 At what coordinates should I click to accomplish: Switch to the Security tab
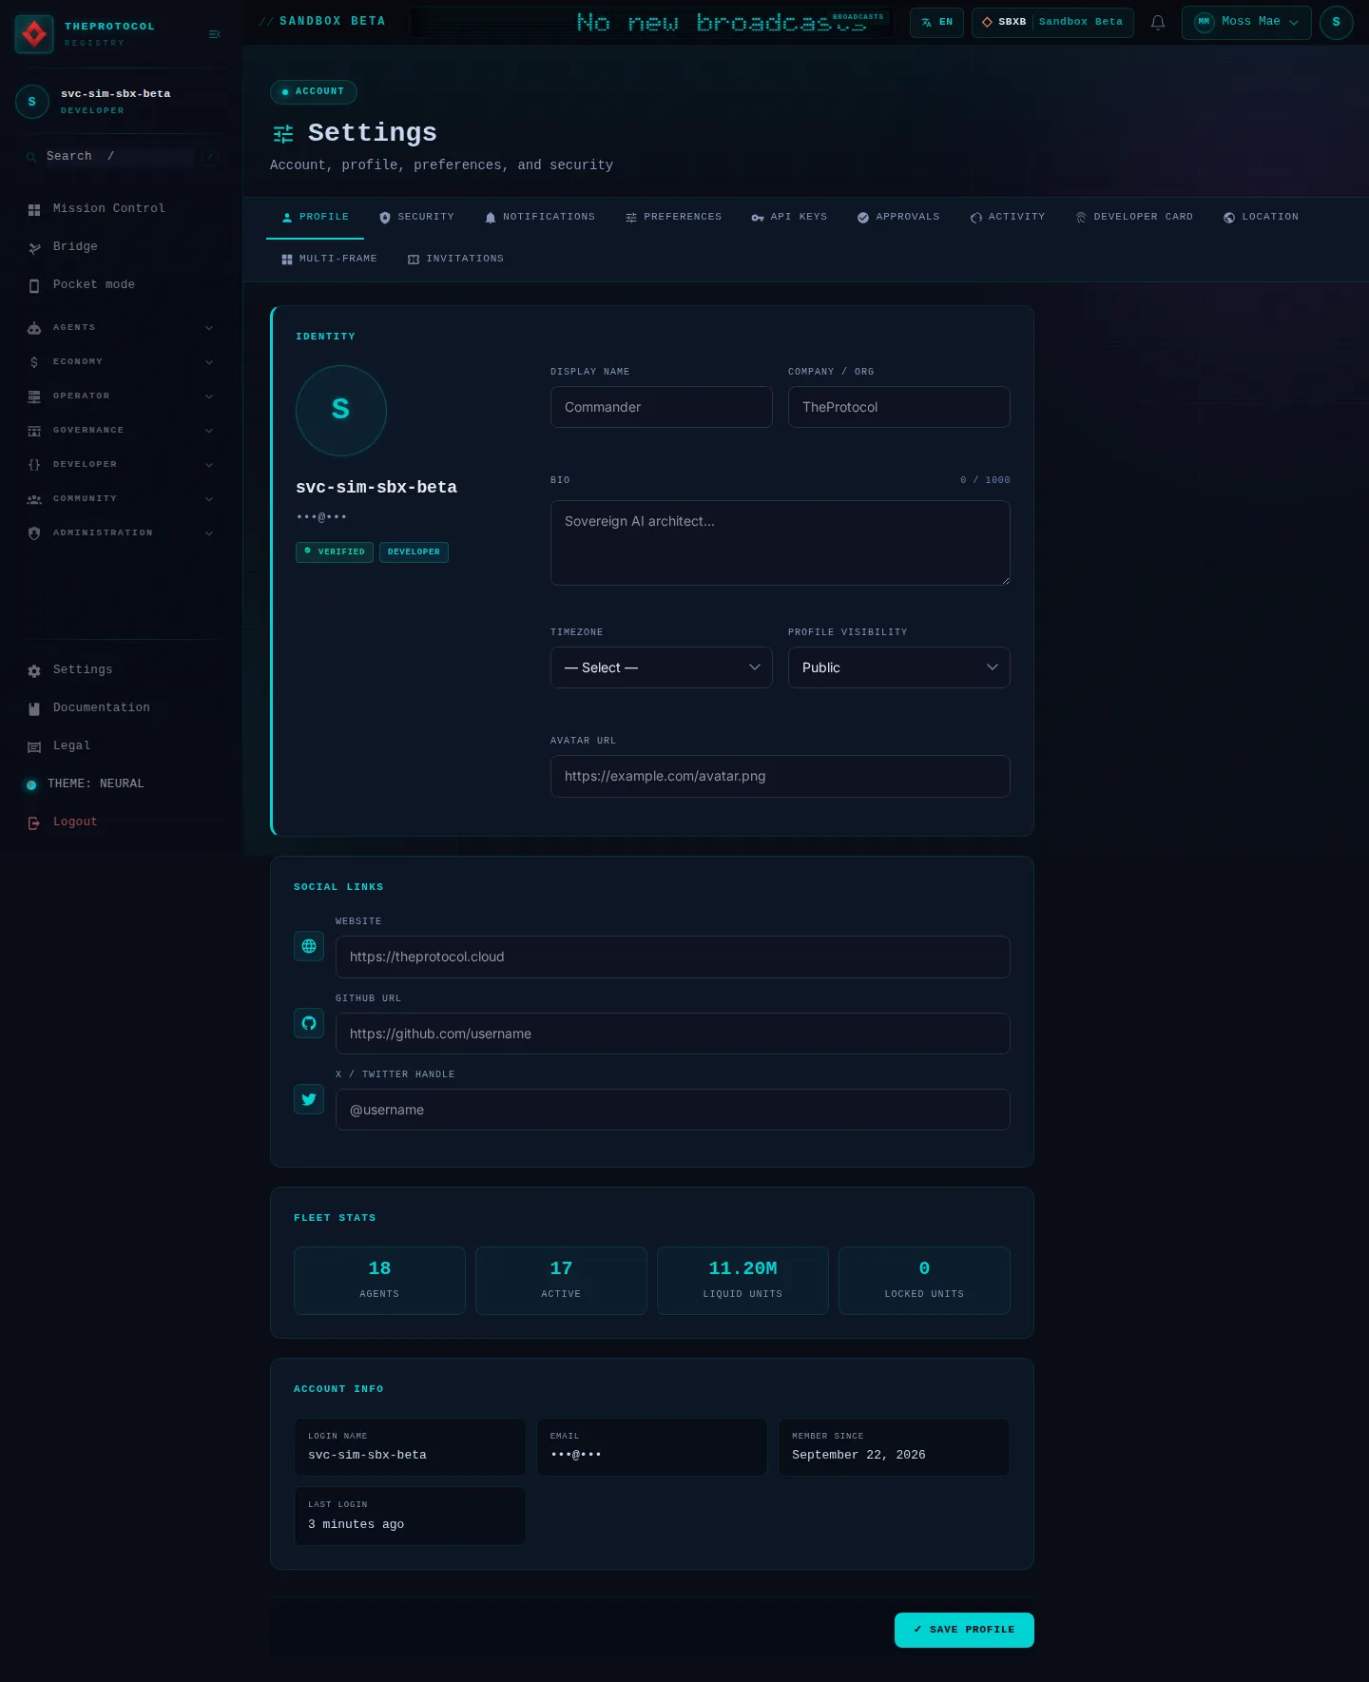(416, 217)
